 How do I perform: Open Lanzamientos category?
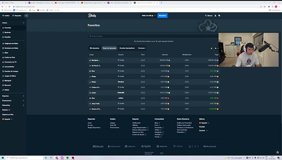click(x=9, y=67)
